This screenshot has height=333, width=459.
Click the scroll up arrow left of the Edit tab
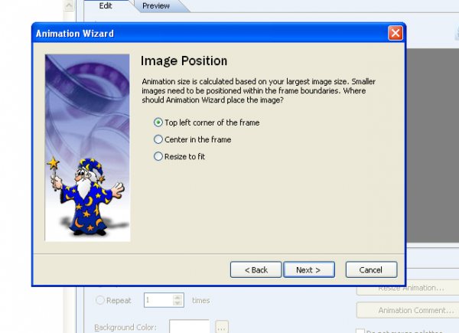(x=69, y=5)
